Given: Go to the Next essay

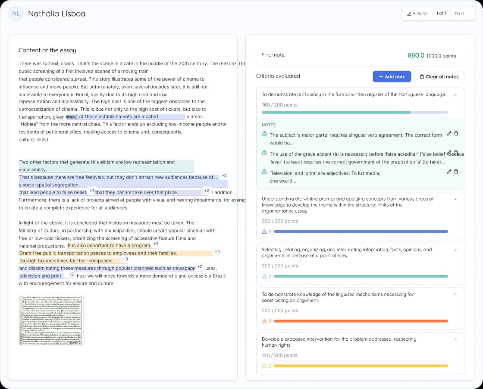Looking at the screenshot, I should click(459, 13).
